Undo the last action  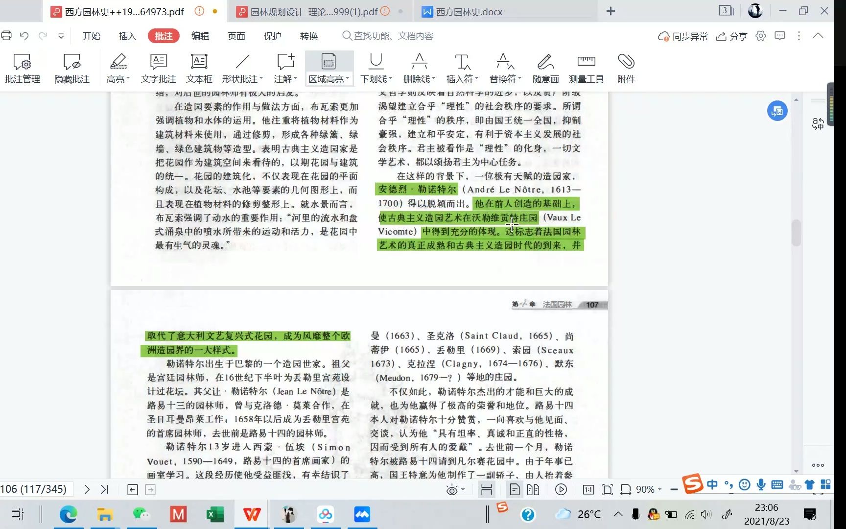24,36
